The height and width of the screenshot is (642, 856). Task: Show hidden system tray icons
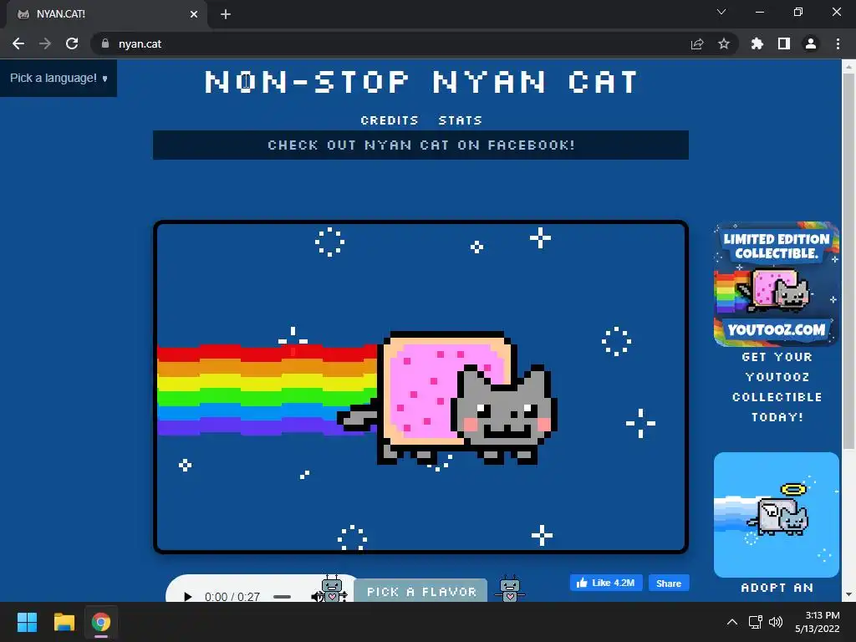click(732, 622)
